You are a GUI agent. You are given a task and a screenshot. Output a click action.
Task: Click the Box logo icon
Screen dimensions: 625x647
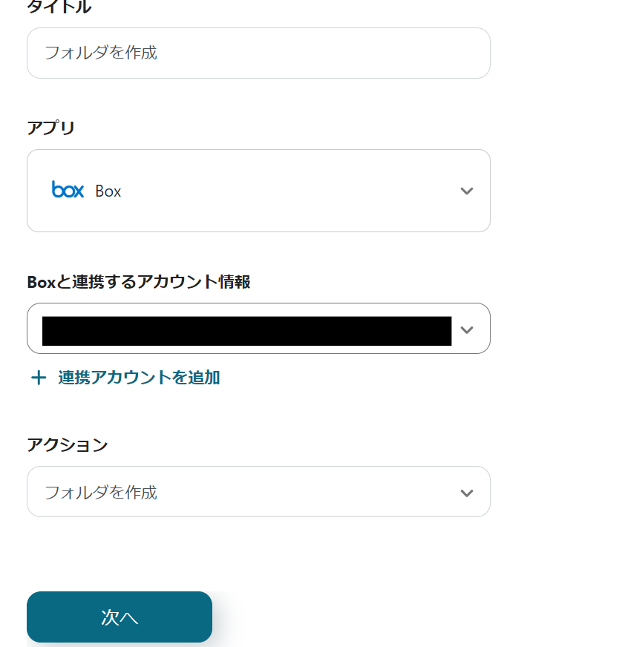point(68,190)
